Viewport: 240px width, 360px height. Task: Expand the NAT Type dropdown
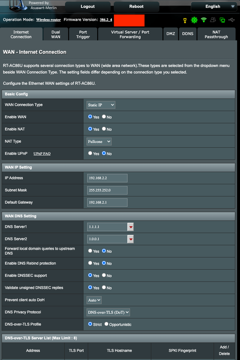coord(99,142)
